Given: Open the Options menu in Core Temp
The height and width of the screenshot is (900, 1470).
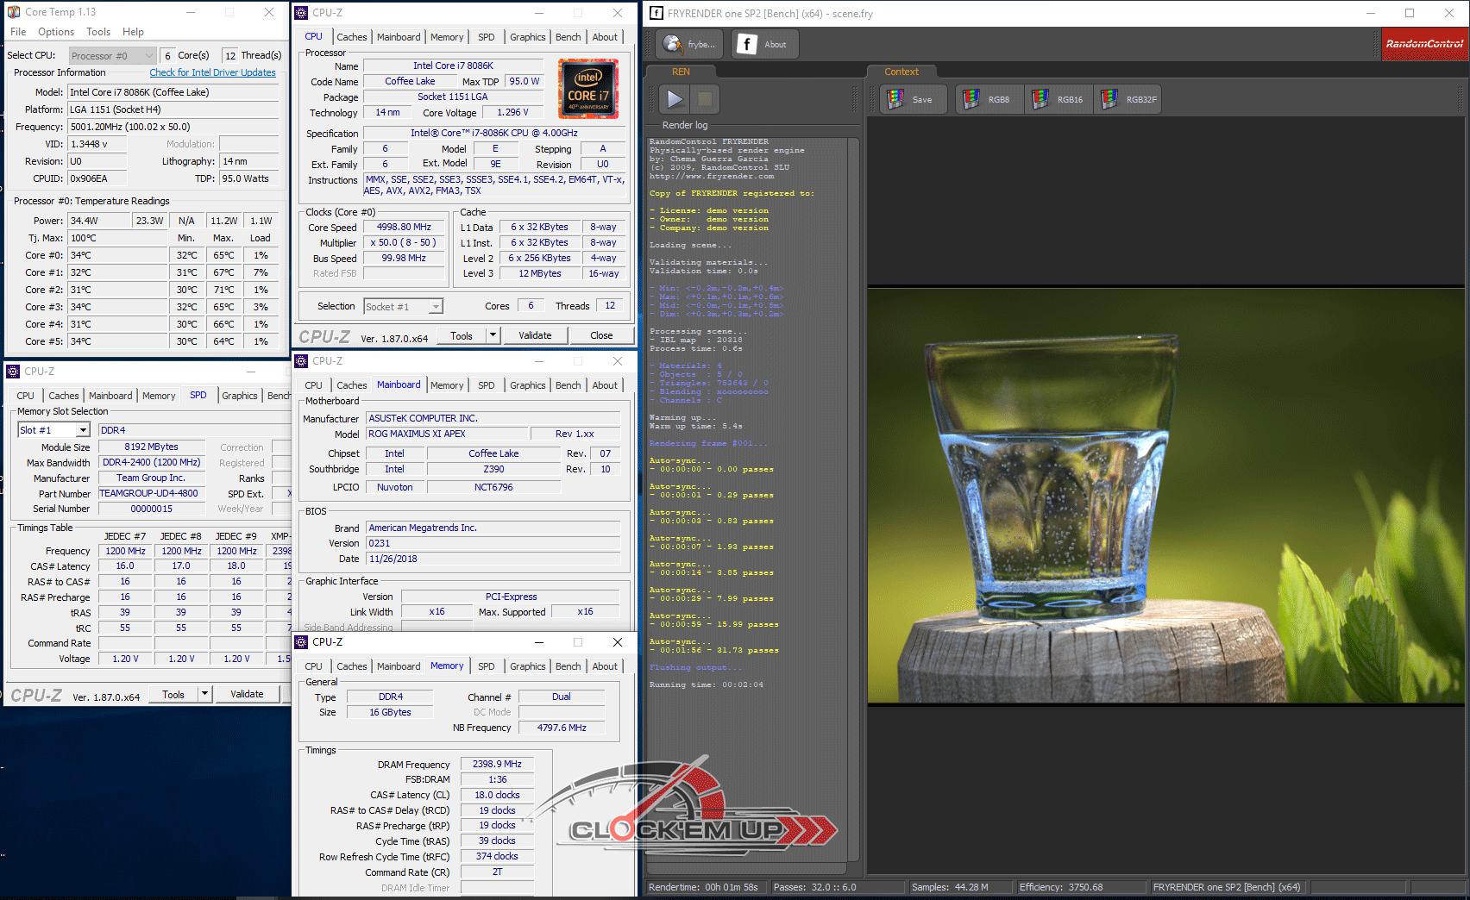Looking at the screenshot, I should point(56,32).
